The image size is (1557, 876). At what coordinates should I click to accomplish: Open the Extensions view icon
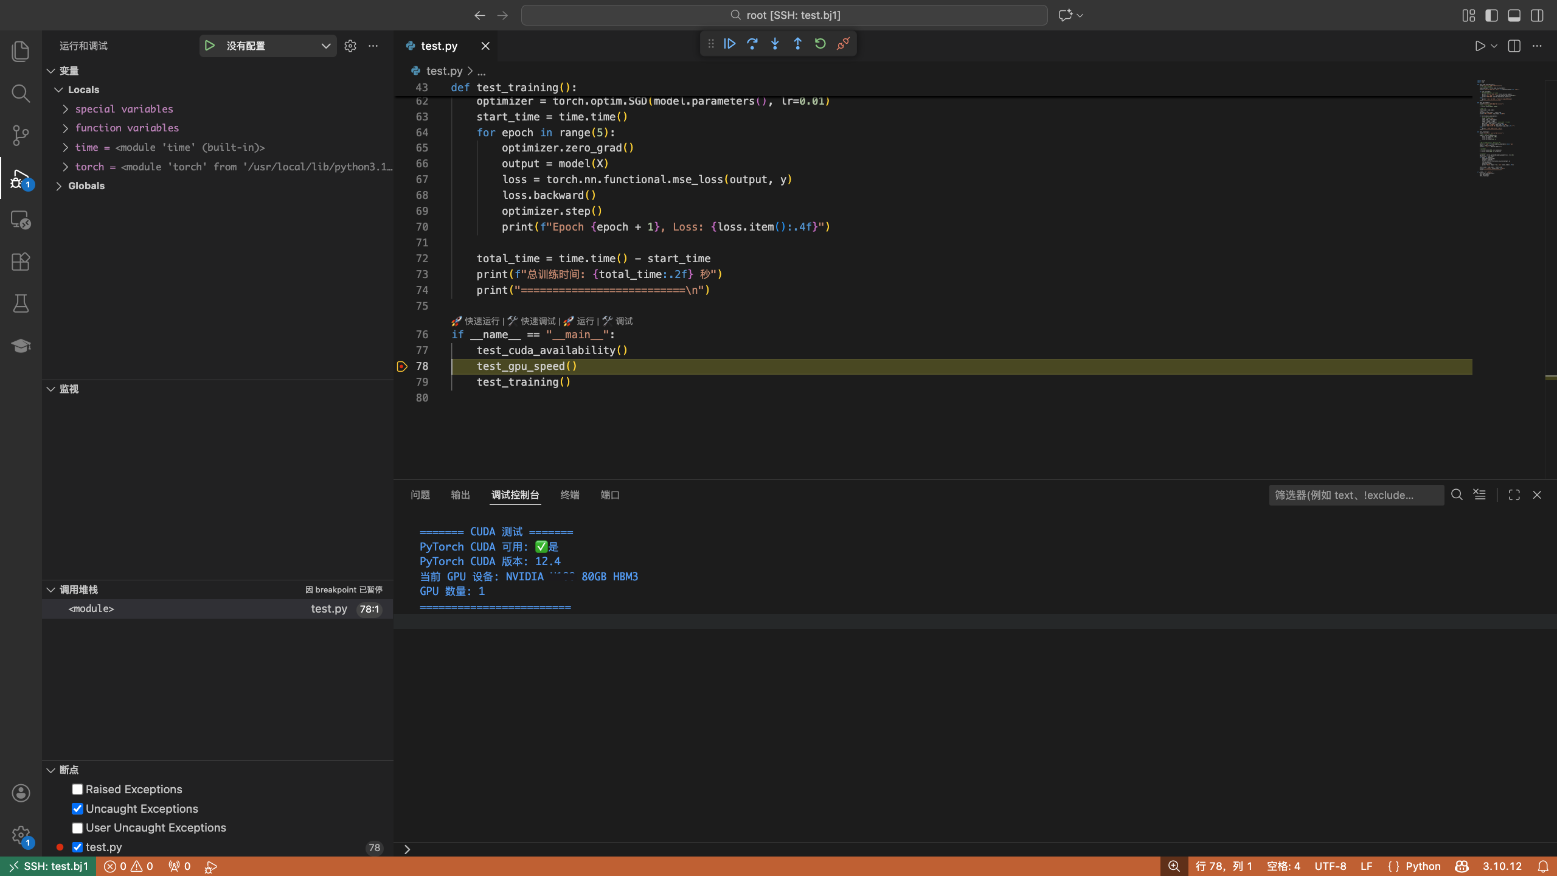tap(20, 262)
